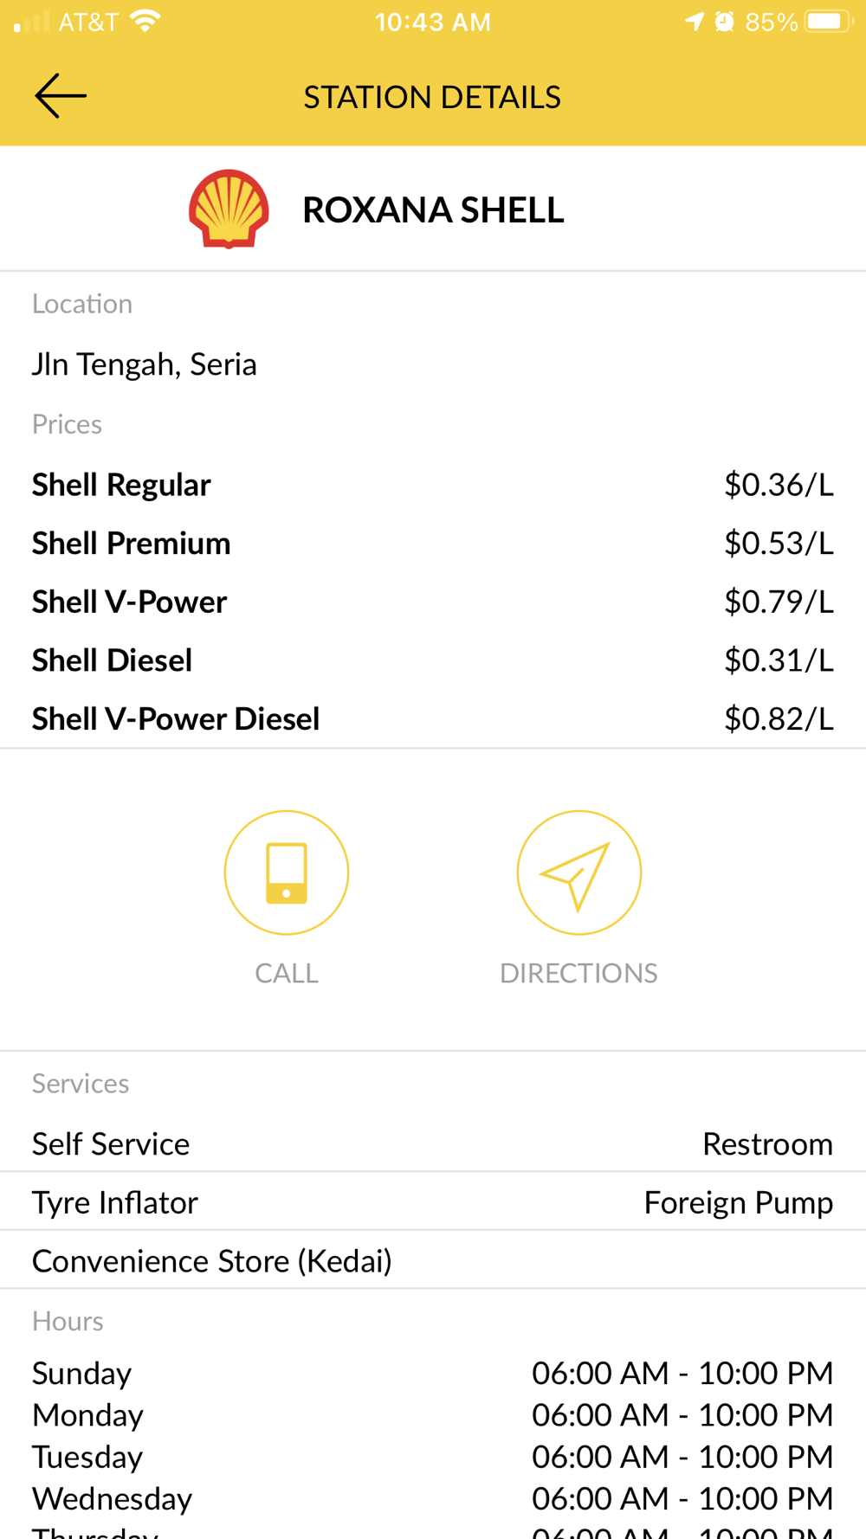Select the Shell Regular price row
Image resolution: width=866 pixels, height=1539 pixels.
point(432,485)
